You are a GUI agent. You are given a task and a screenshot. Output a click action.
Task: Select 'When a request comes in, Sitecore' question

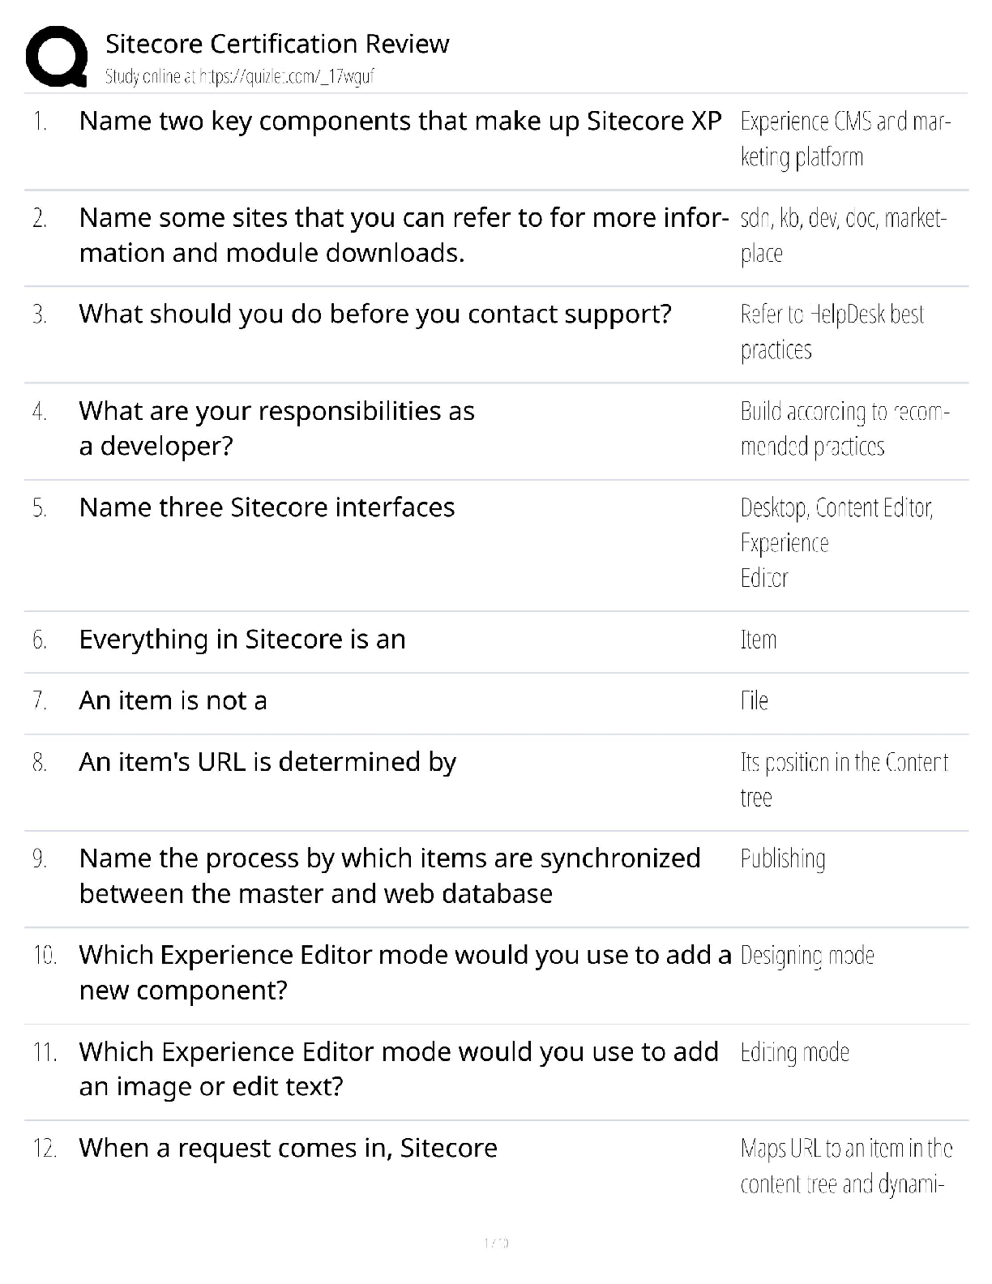[x=289, y=1149]
